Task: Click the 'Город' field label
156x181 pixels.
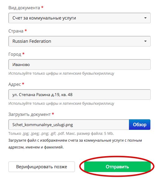Action: click(15, 54)
